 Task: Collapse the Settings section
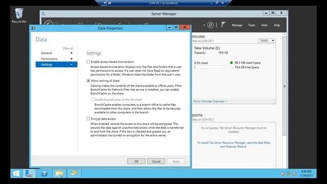[x=72, y=64]
